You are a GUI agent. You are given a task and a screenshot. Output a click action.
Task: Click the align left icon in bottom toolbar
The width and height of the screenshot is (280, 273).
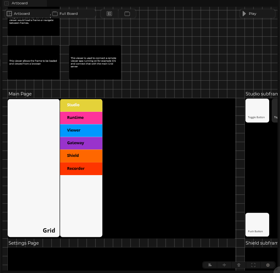pyautogui.click(x=210, y=265)
